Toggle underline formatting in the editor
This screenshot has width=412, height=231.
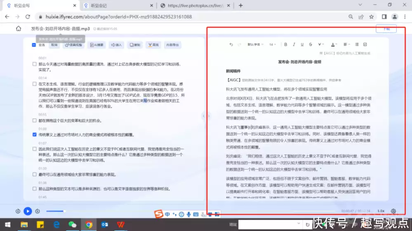click(302, 45)
